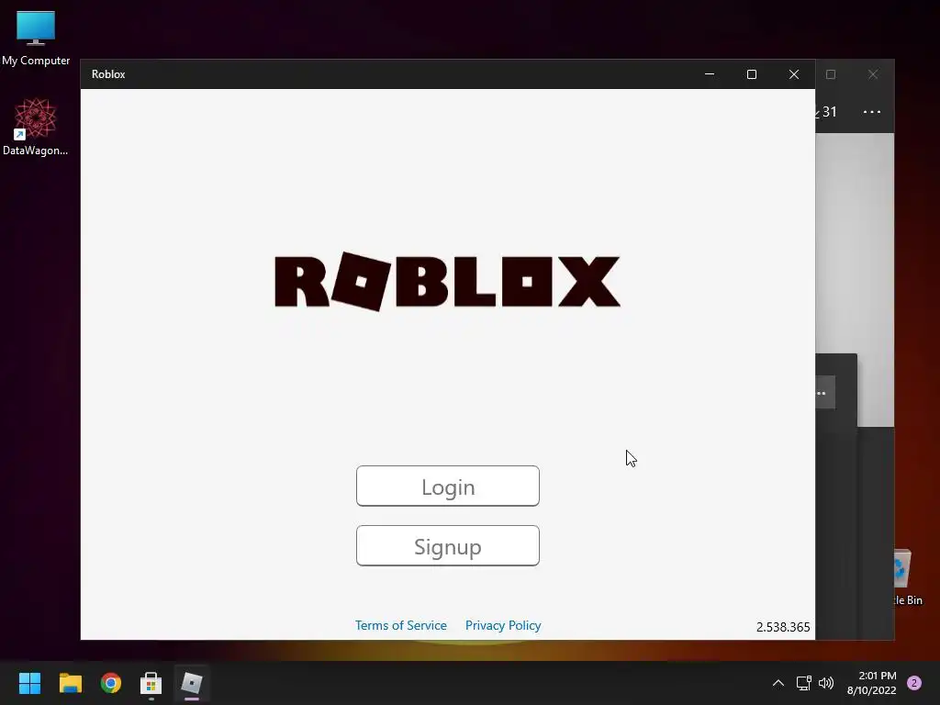Close the Roblox window
The height and width of the screenshot is (705, 940).
click(794, 74)
